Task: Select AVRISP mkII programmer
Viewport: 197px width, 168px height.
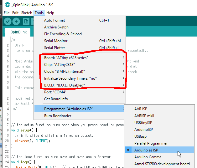Action: 159,116
